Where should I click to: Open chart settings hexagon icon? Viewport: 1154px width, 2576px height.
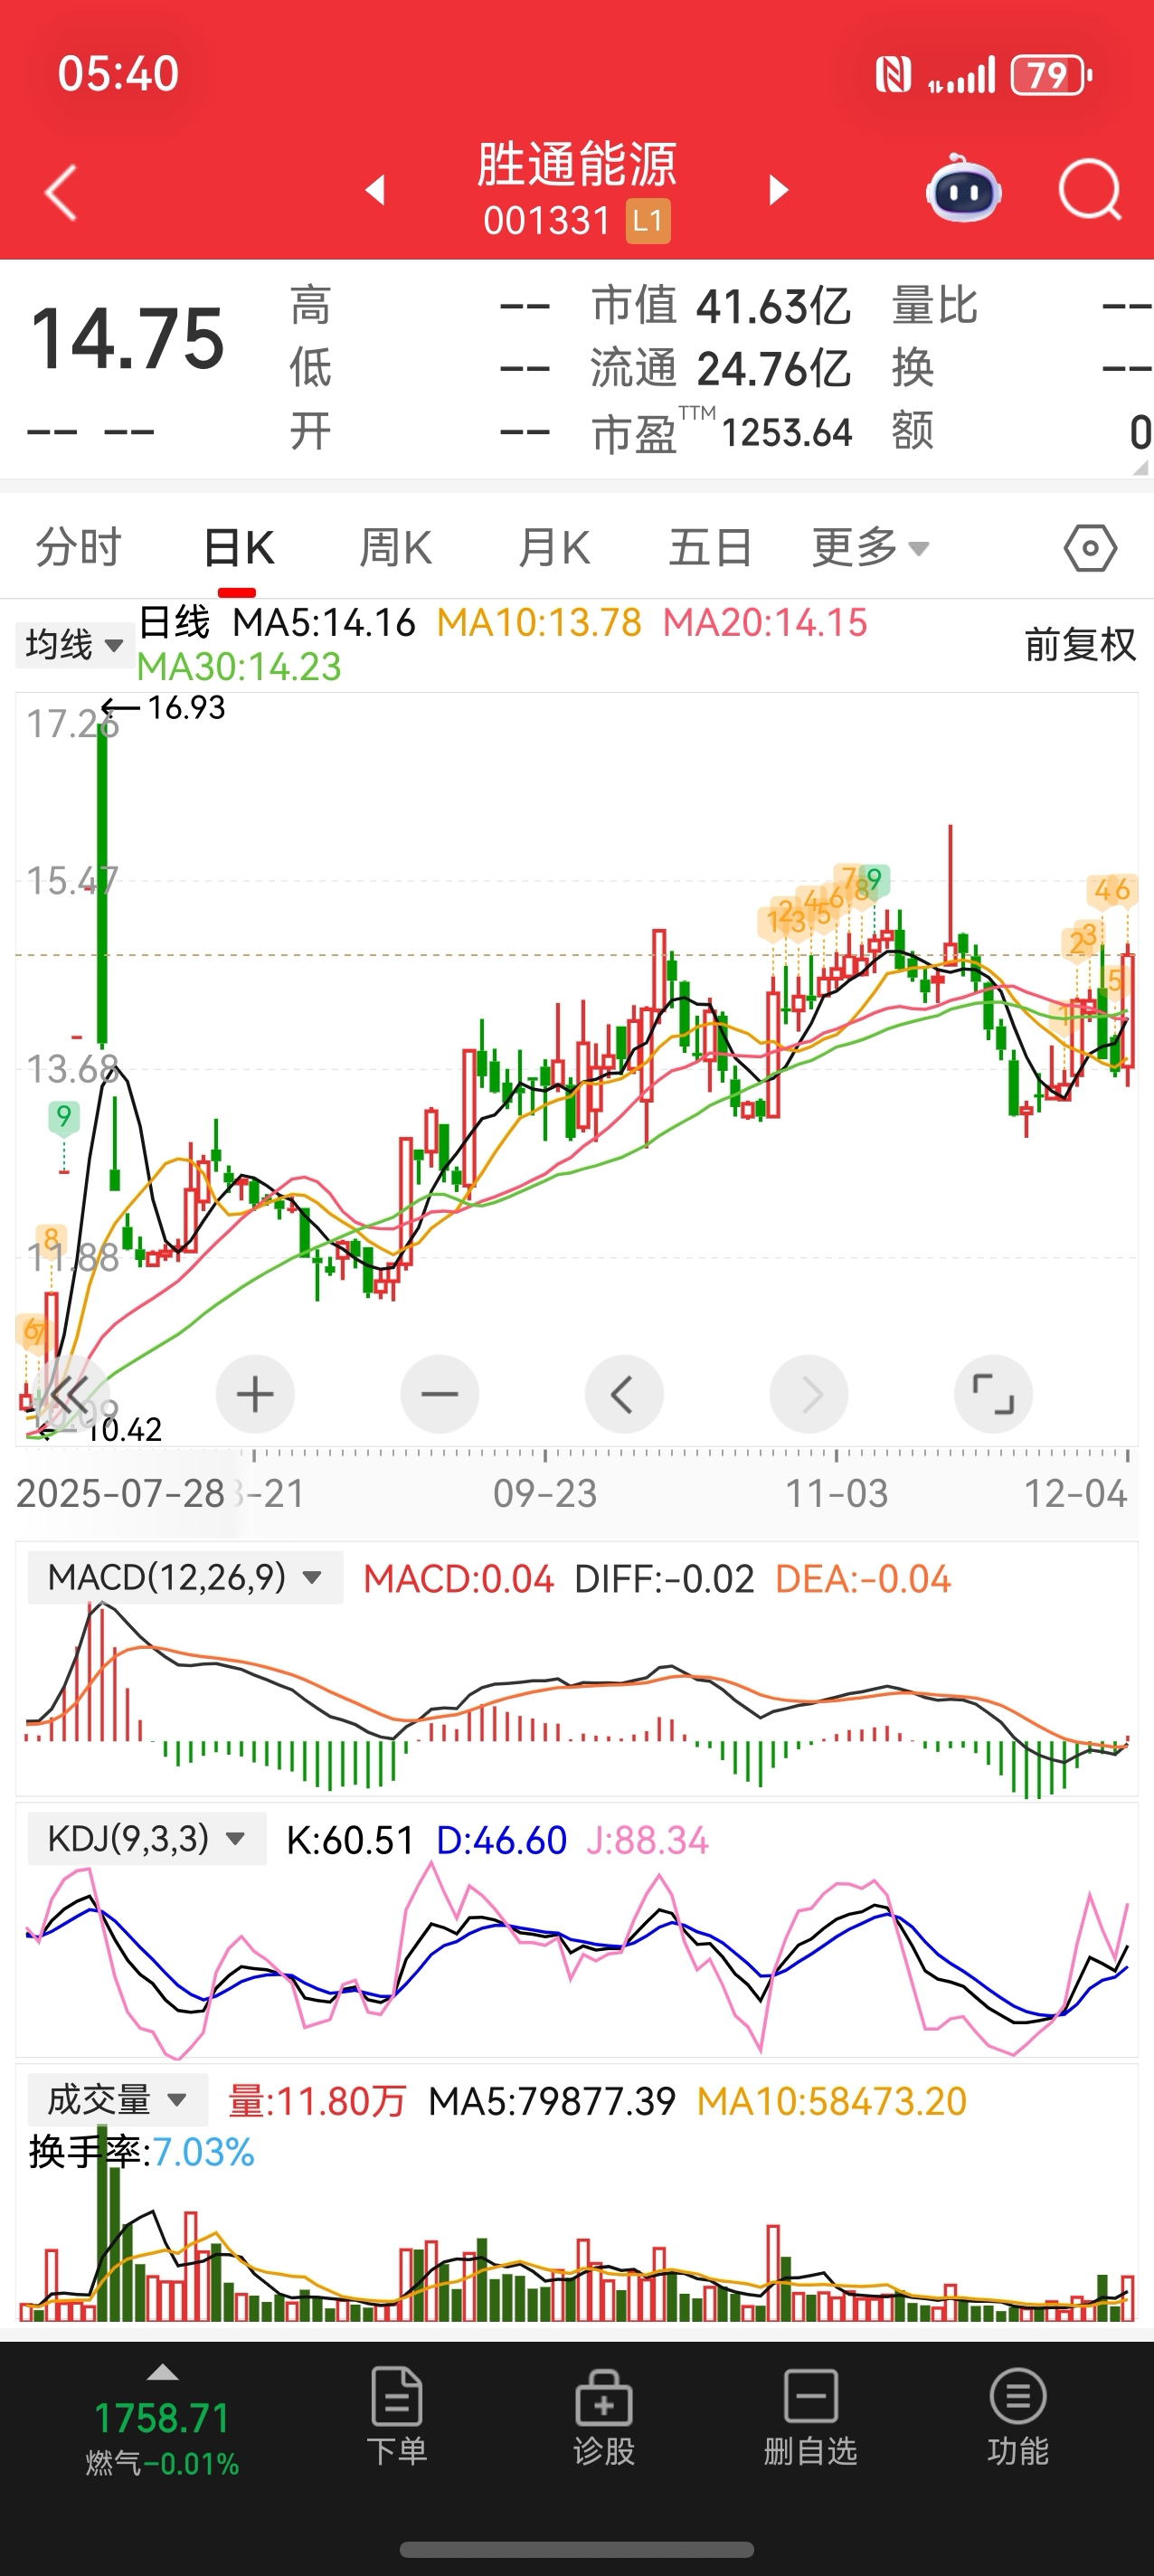coord(1090,548)
